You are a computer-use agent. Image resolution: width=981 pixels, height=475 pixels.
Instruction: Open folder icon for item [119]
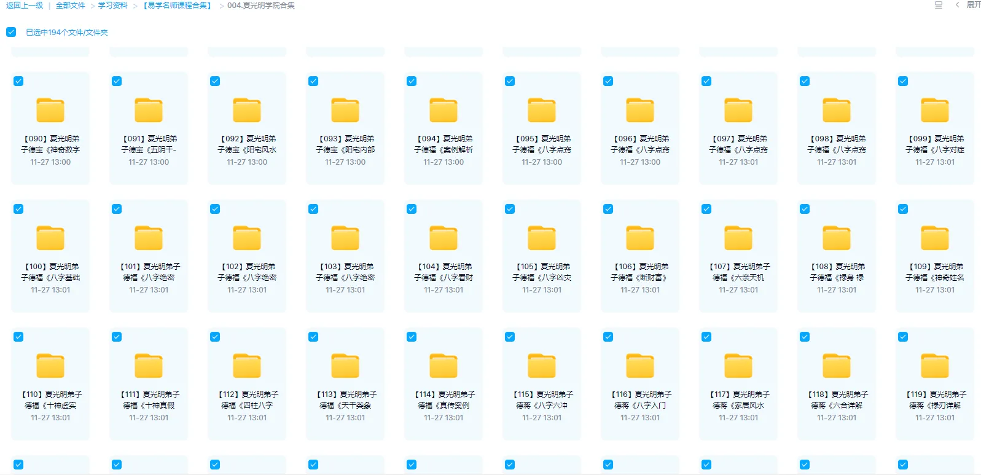(935, 366)
